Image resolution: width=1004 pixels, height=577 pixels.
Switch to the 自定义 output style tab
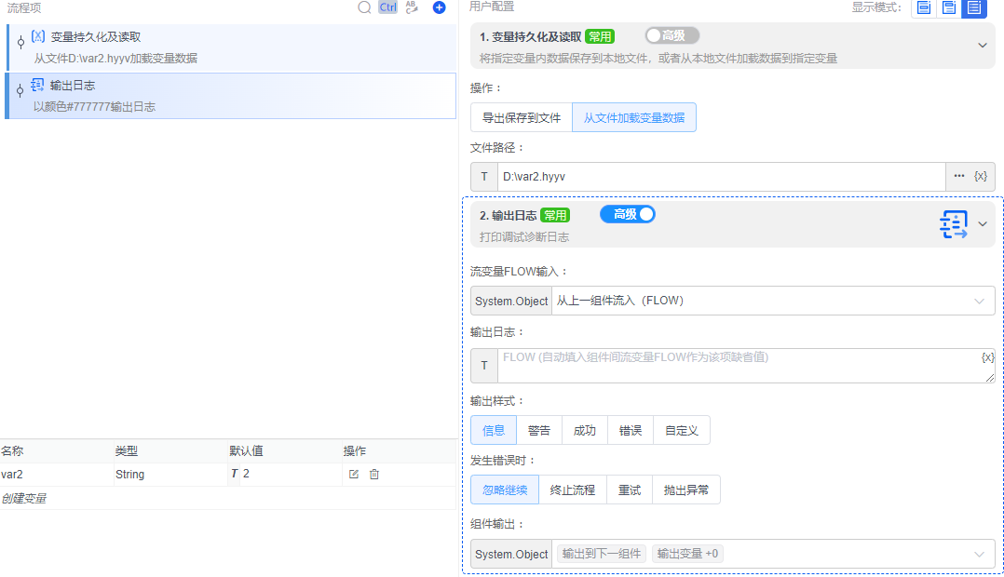(683, 430)
